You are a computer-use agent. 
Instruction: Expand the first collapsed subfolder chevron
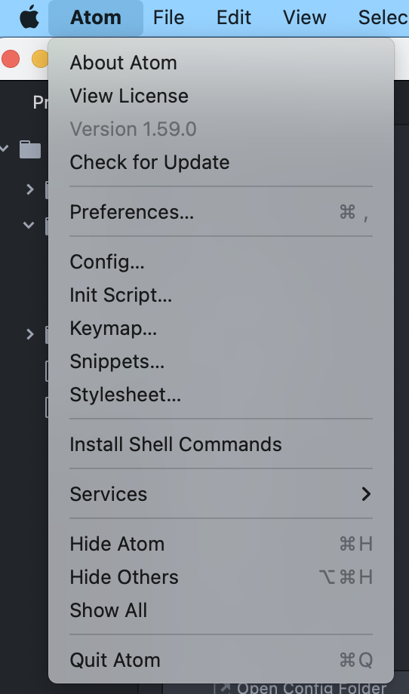29,189
